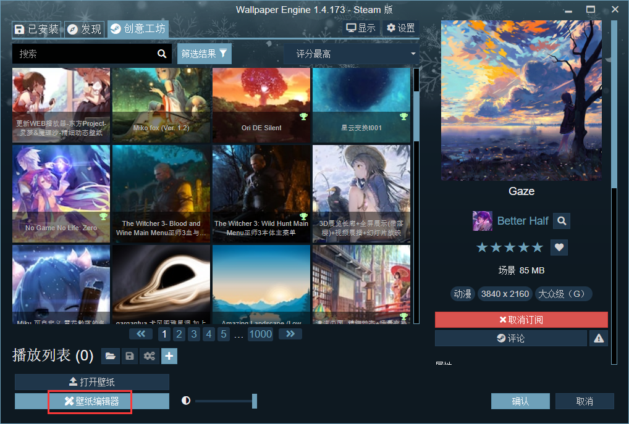Select the 创意工坊 workshop tab

[x=138, y=29]
